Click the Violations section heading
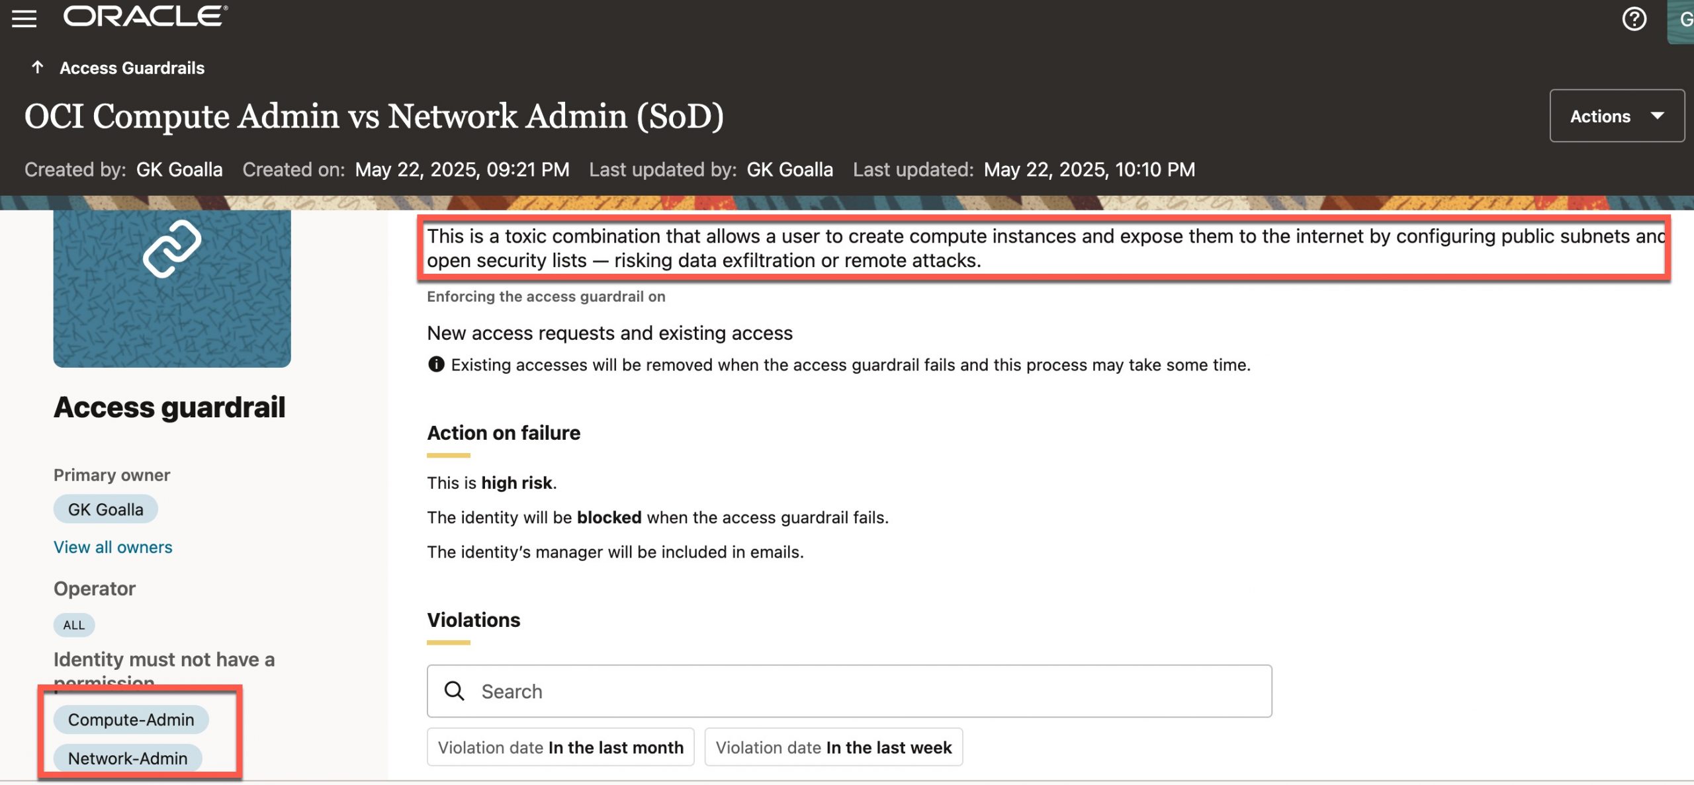This screenshot has width=1694, height=785. tap(474, 620)
